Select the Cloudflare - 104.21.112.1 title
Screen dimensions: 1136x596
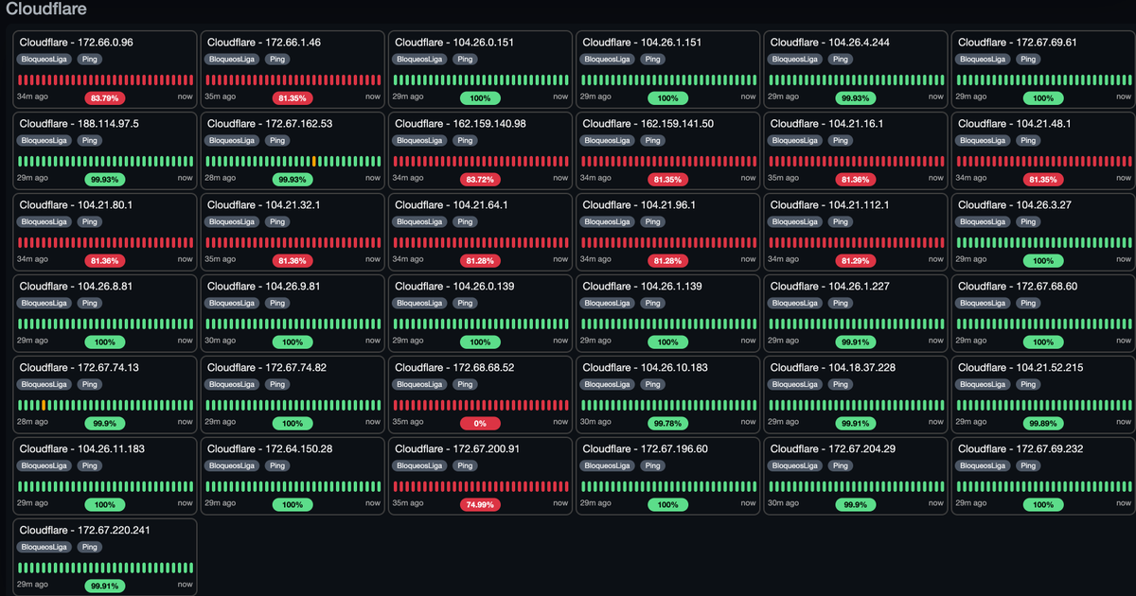[x=830, y=205]
